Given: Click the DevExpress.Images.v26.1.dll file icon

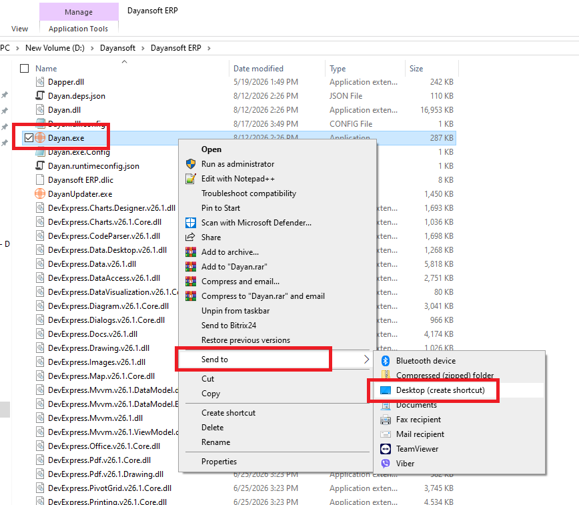Looking at the screenshot, I should point(40,362).
